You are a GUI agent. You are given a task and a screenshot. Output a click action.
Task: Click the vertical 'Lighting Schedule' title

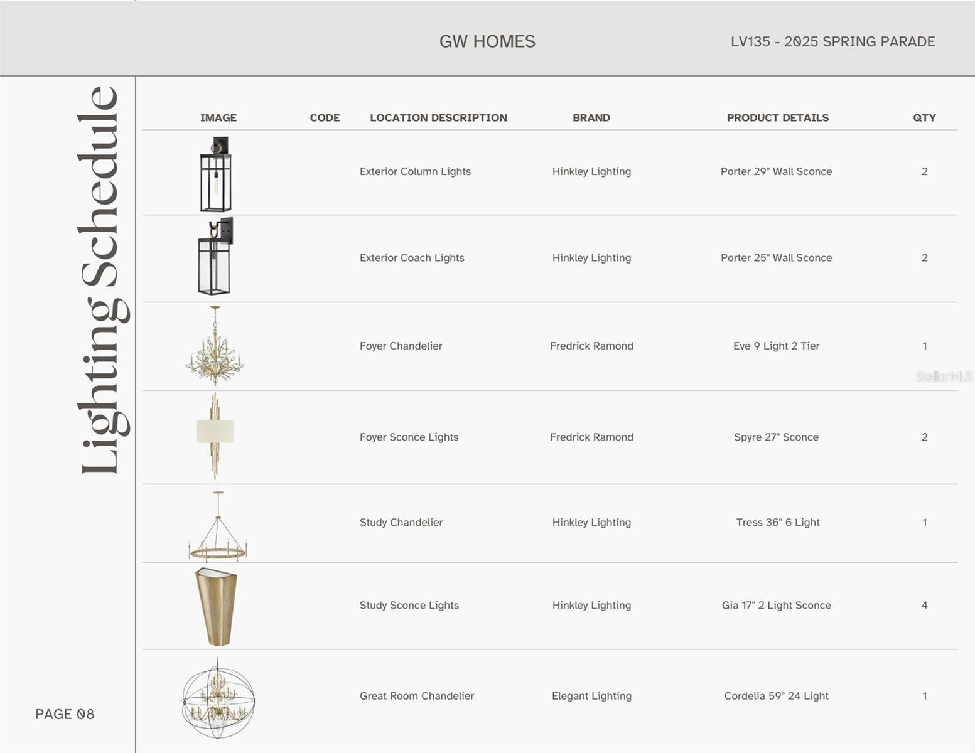coord(102,279)
